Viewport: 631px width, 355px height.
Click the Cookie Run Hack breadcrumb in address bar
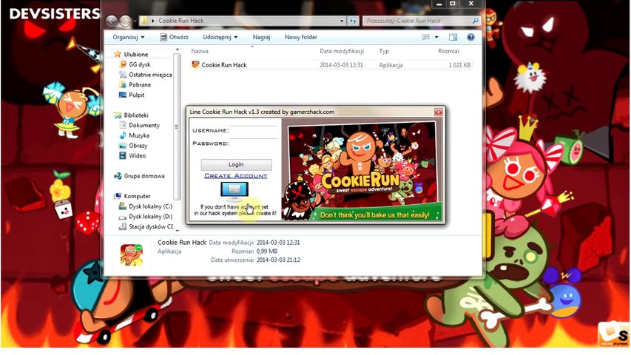[x=181, y=21]
